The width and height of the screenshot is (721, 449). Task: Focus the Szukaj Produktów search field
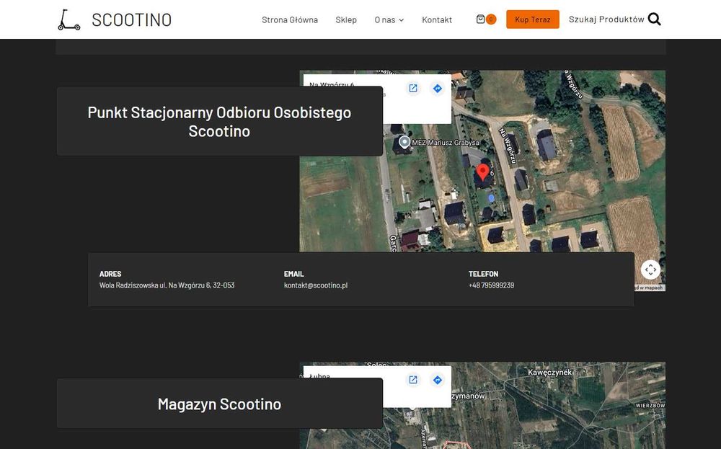(606, 19)
